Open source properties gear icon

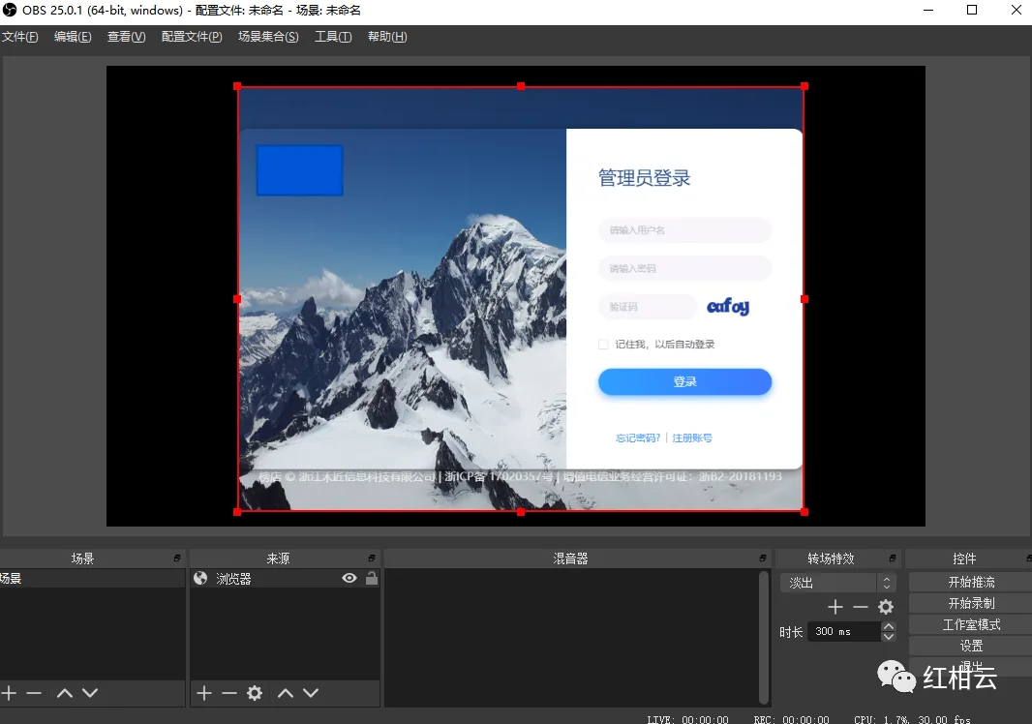[x=255, y=692]
